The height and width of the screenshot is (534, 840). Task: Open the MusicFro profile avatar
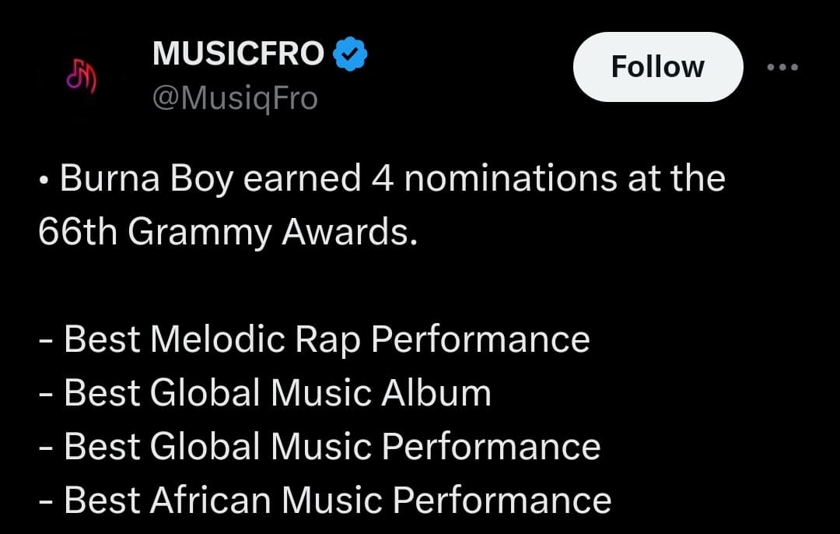coord(81,76)
